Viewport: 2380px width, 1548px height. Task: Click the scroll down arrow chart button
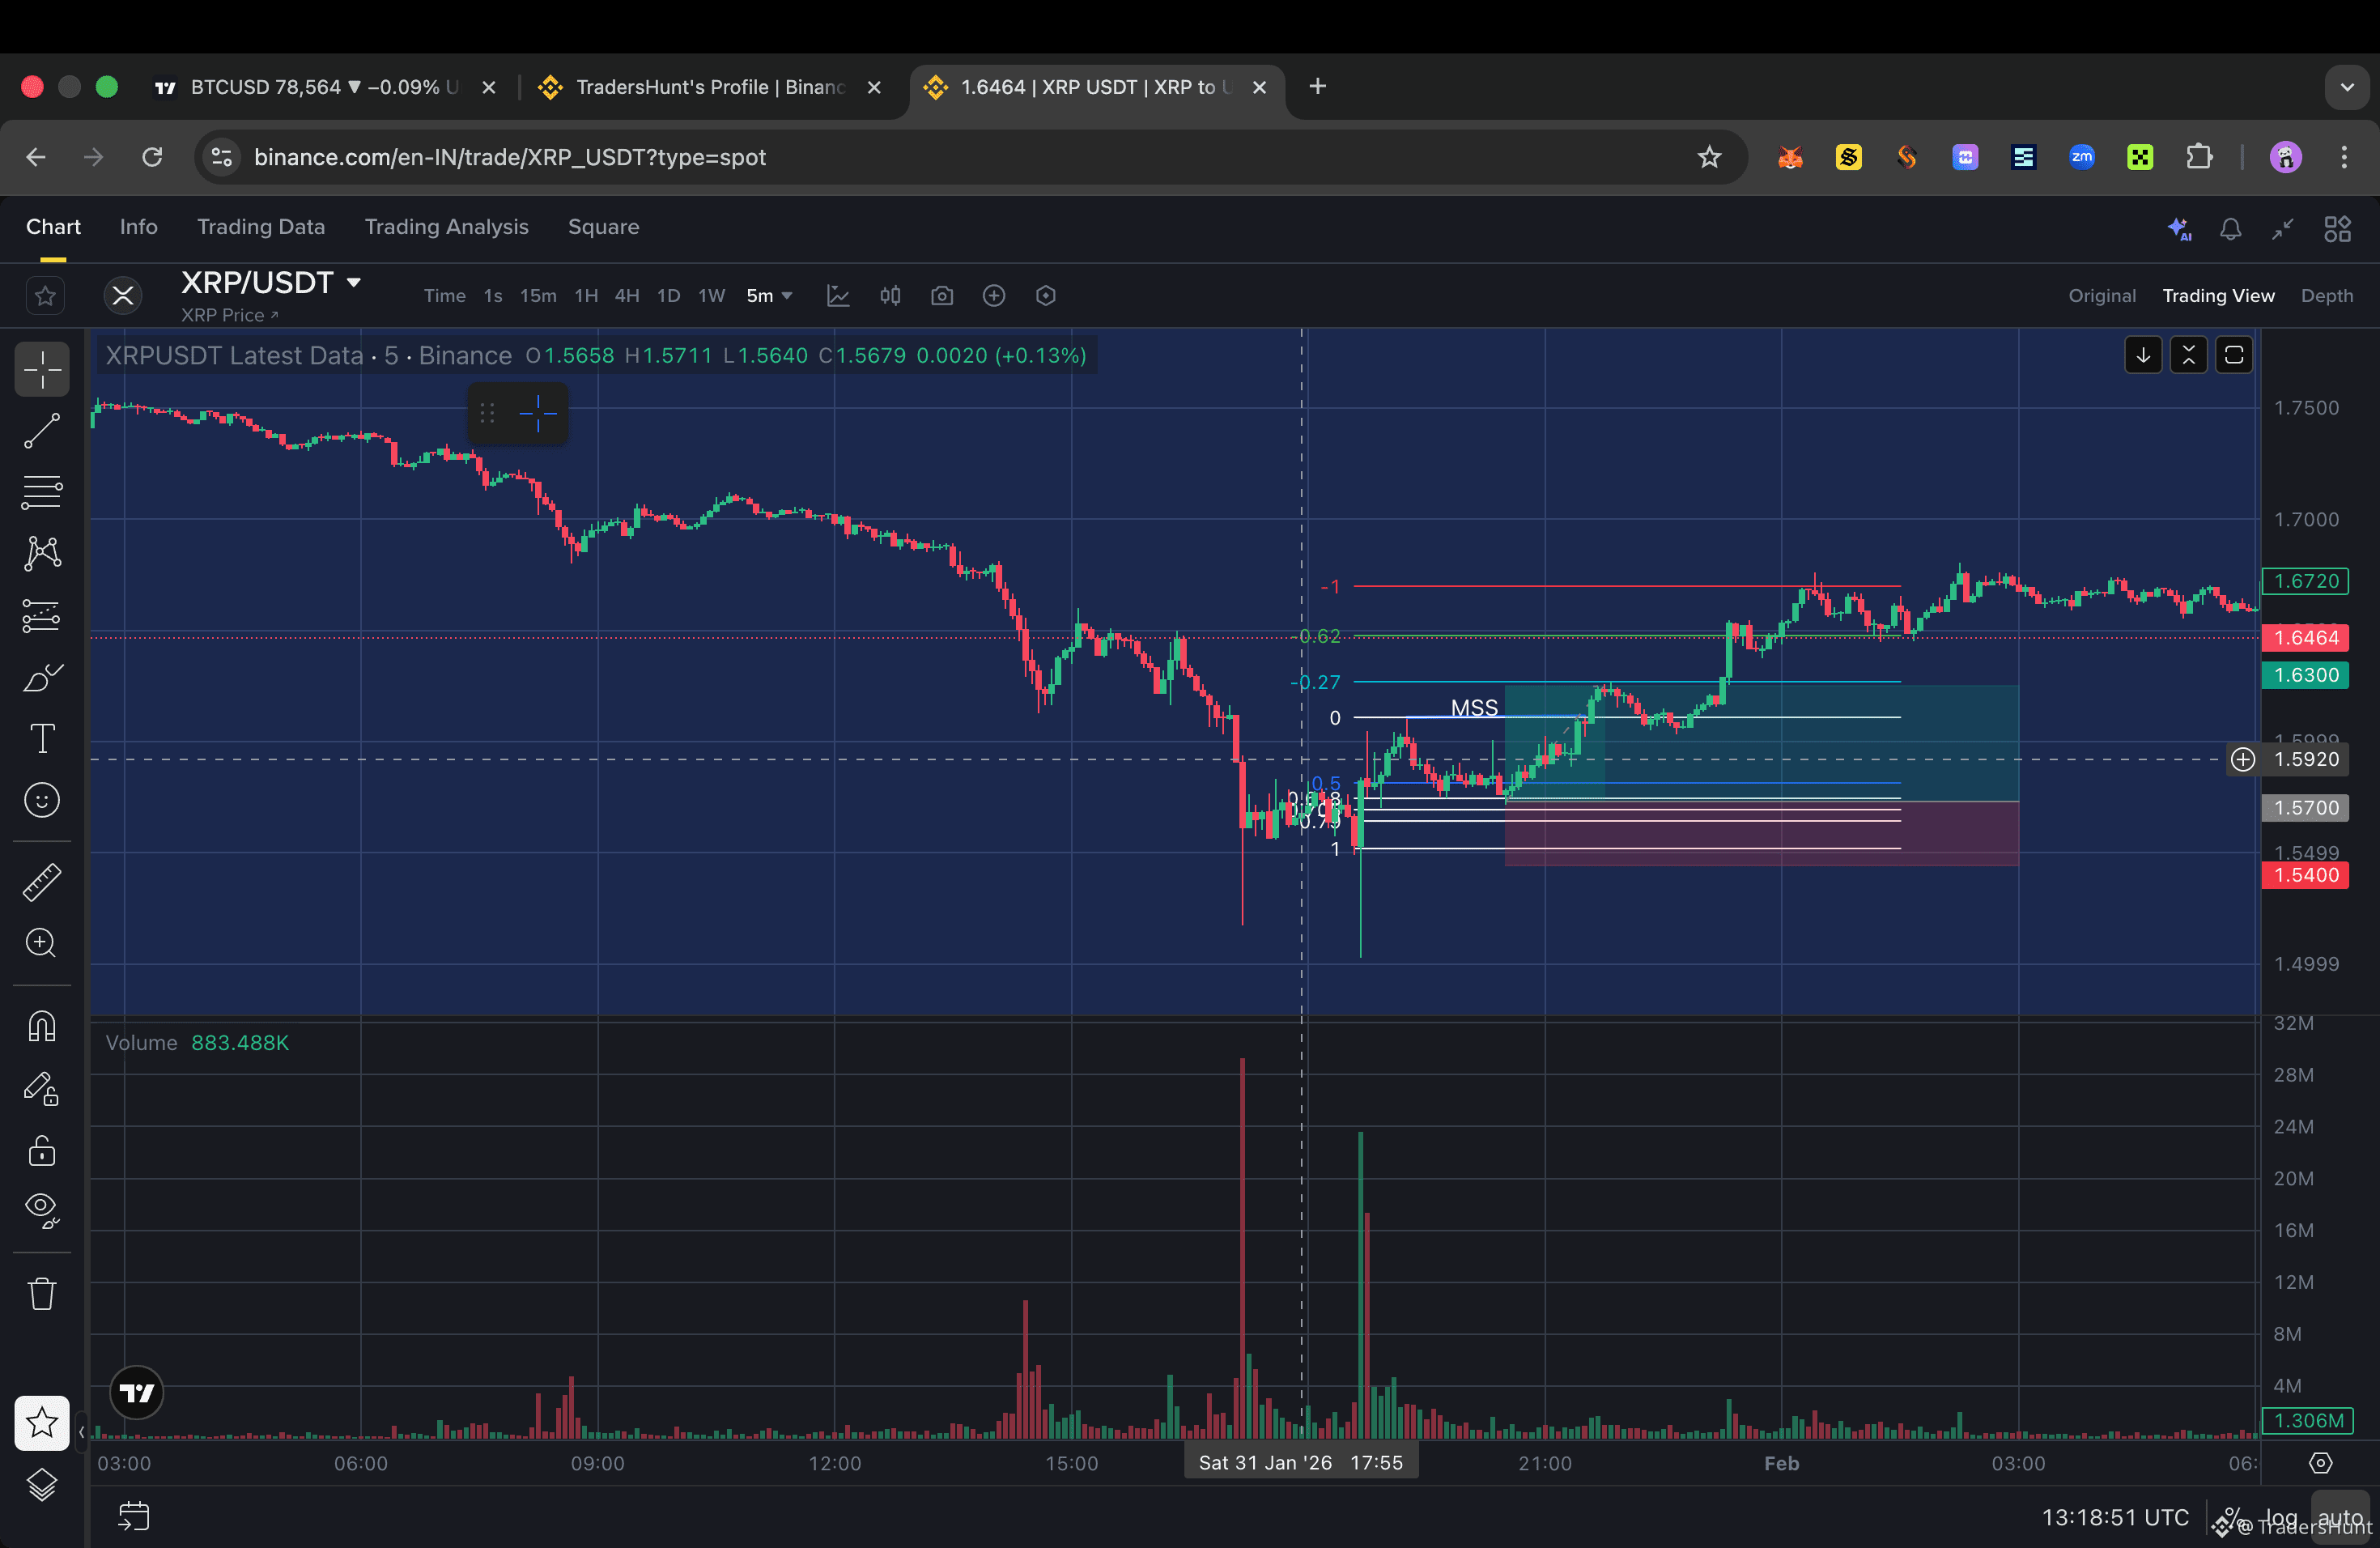pyautogui.click(x=2143, y=355)
